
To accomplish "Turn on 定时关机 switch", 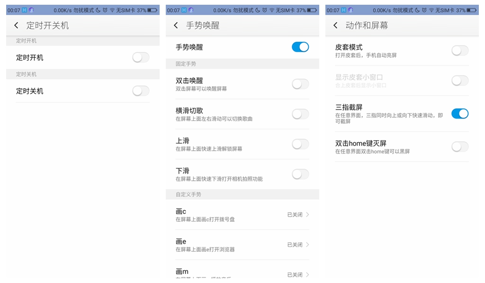I will point(141,91).
